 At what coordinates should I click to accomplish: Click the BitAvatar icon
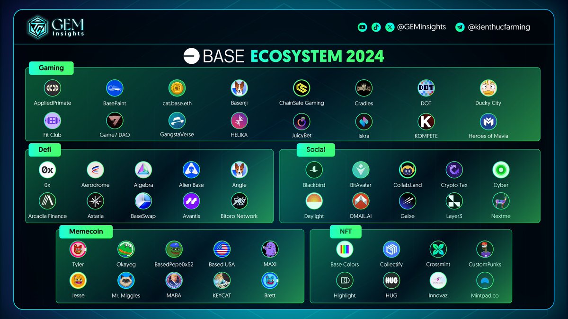pyautogui.click(x=361, y=170)
